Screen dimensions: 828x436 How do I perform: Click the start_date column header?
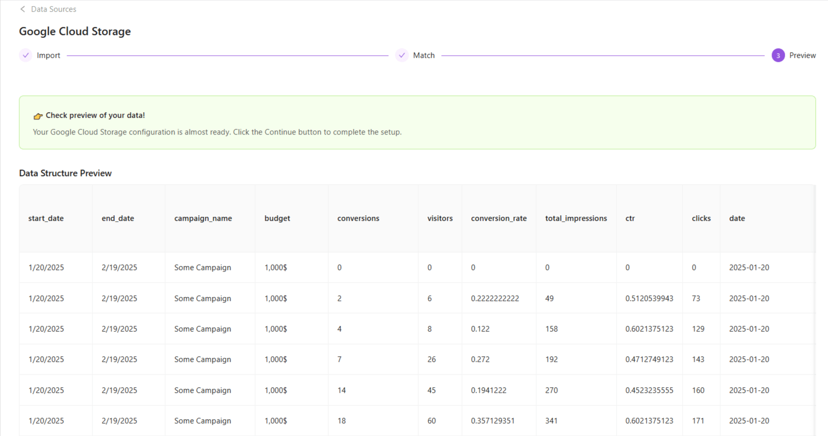point(46,218)
